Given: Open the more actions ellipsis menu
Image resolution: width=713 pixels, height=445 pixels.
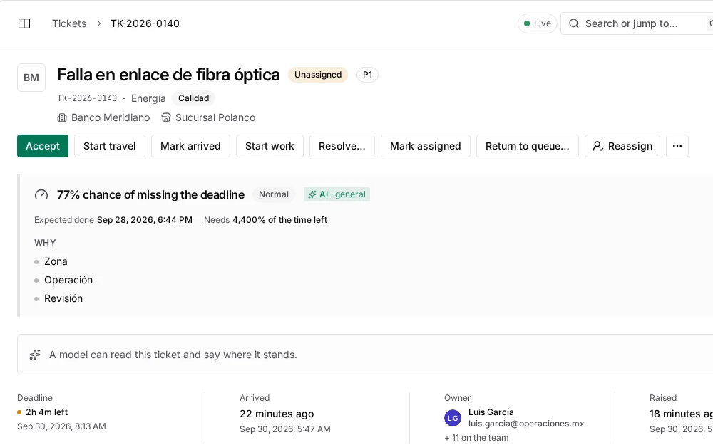Looking at the screenshot, I should coord(677,146).
